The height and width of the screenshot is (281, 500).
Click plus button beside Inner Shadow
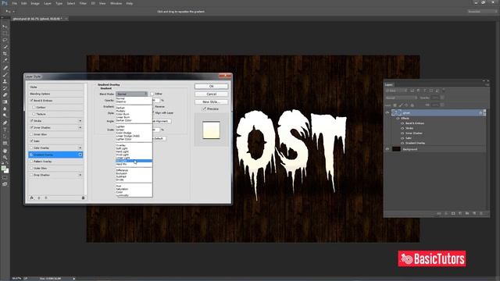click(80, 127)
